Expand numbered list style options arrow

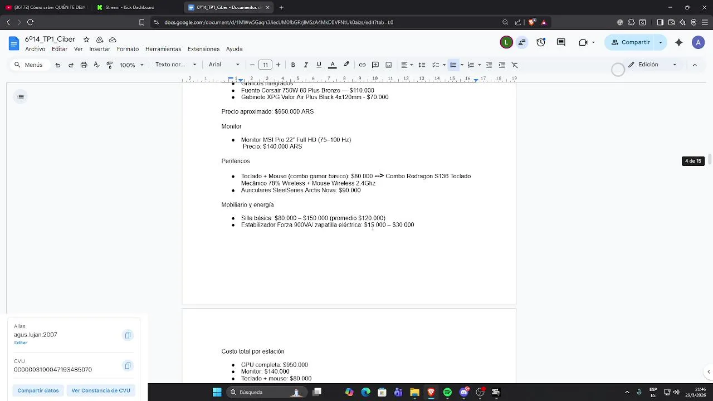click(480, 65)
